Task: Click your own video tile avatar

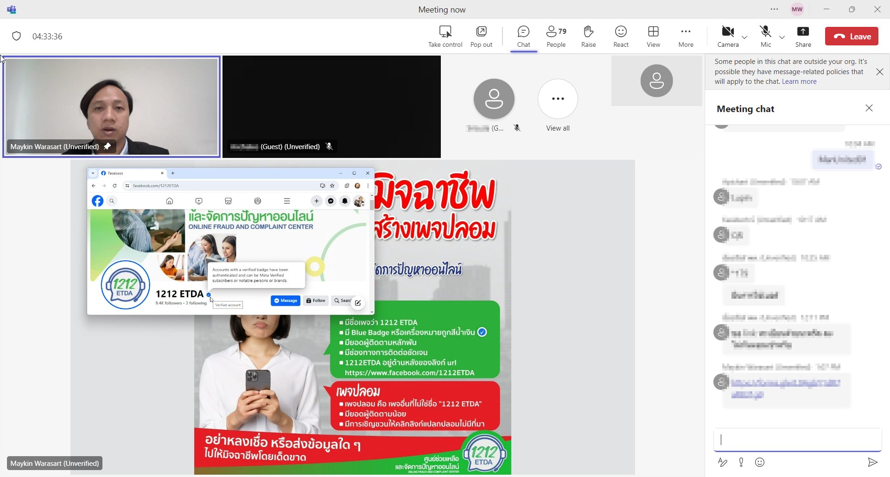Action: tap(656, 81)
